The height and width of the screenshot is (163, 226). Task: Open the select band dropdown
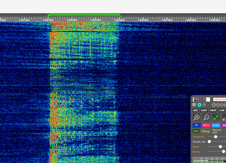(x=220, y=99)
